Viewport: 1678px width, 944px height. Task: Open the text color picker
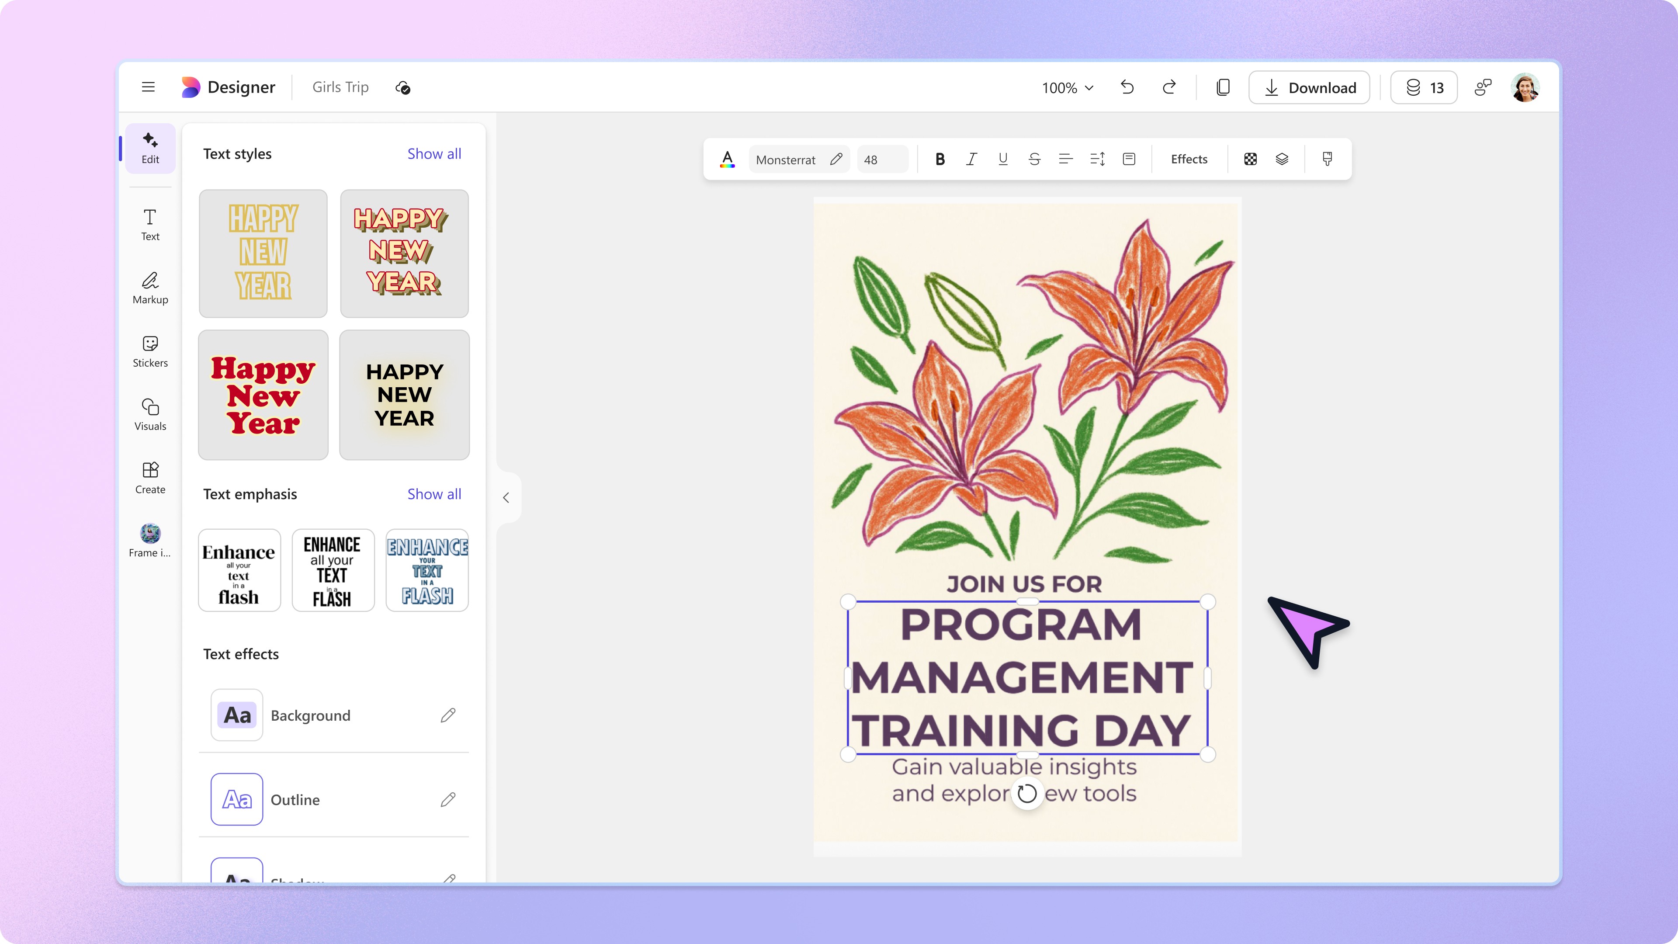(x=728, y=159)
